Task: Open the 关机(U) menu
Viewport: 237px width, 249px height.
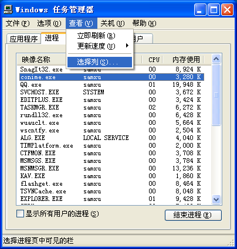Action: pyautogui.click(x=113, y=23)
